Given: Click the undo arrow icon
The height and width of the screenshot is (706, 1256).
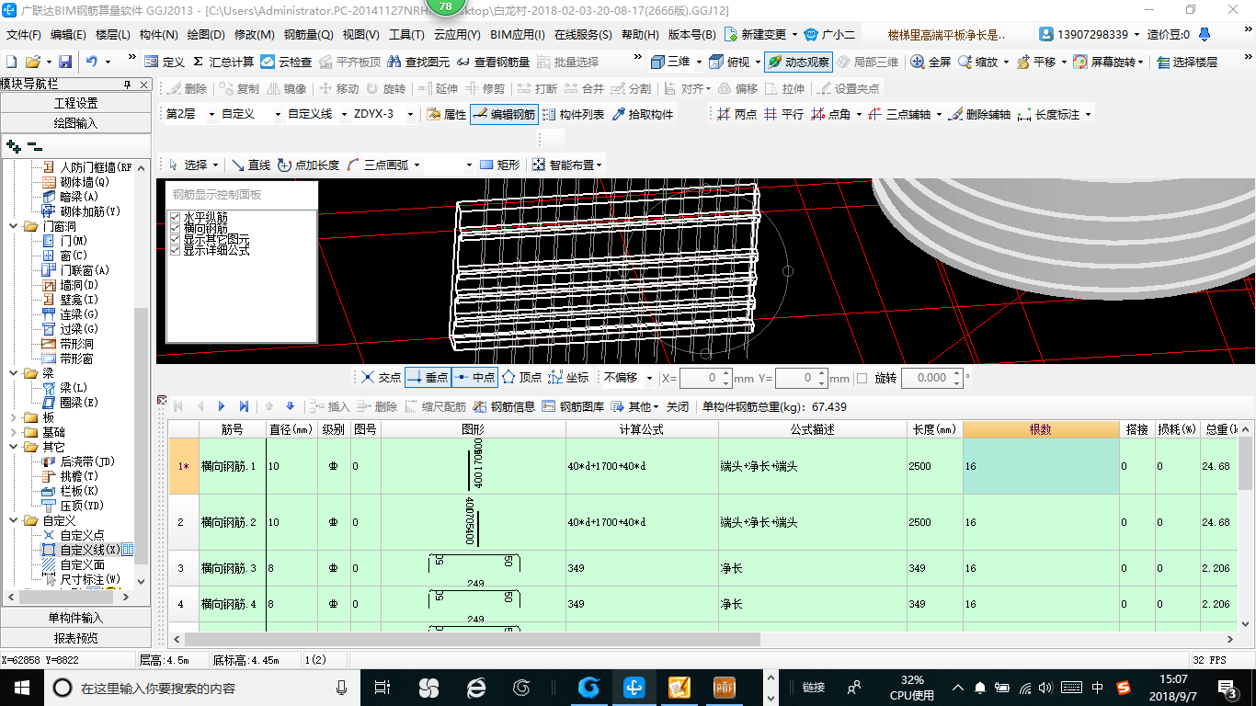Looking at the screenshot, I should coord(92,62).
